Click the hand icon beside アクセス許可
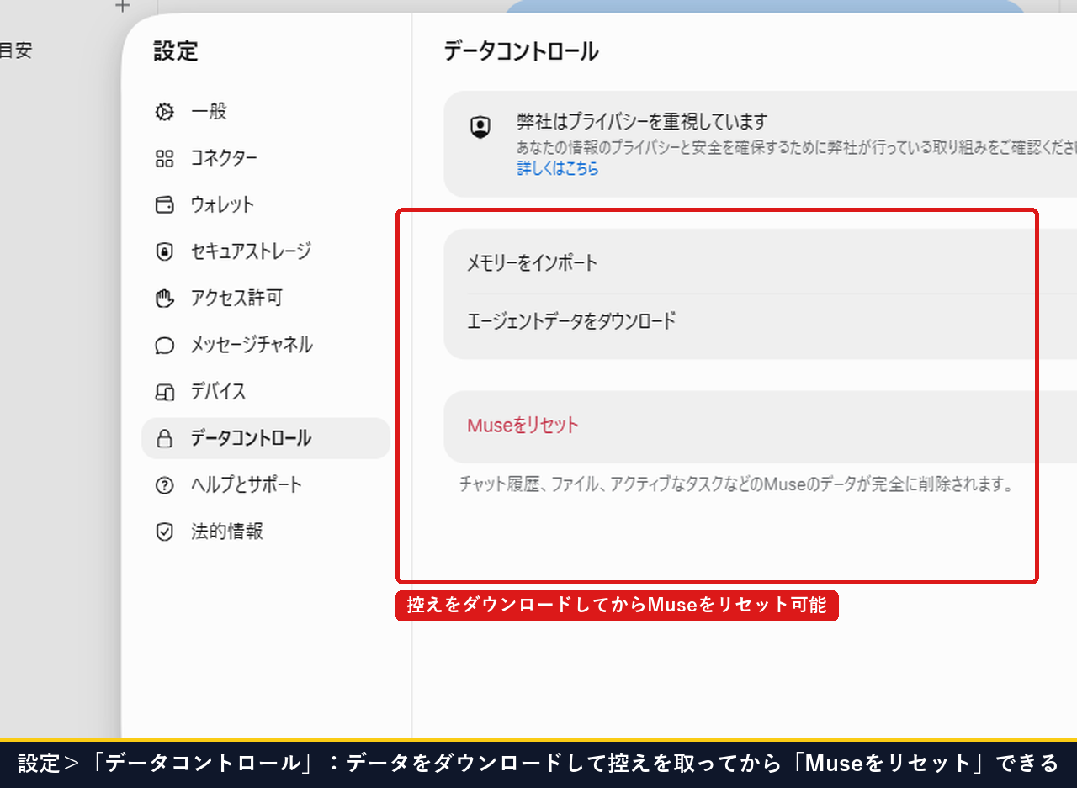This screenshot has height=788, width=1077. (165, 298)
